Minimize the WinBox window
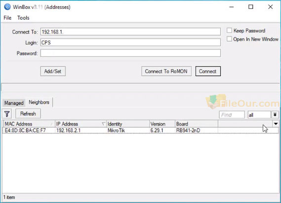Viewport: 281px width, 203px height. pos(232,7)
